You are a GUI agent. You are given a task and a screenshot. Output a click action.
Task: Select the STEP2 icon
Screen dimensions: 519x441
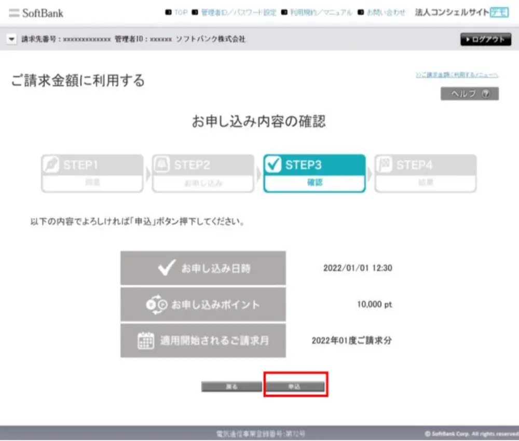click(162, 164)
